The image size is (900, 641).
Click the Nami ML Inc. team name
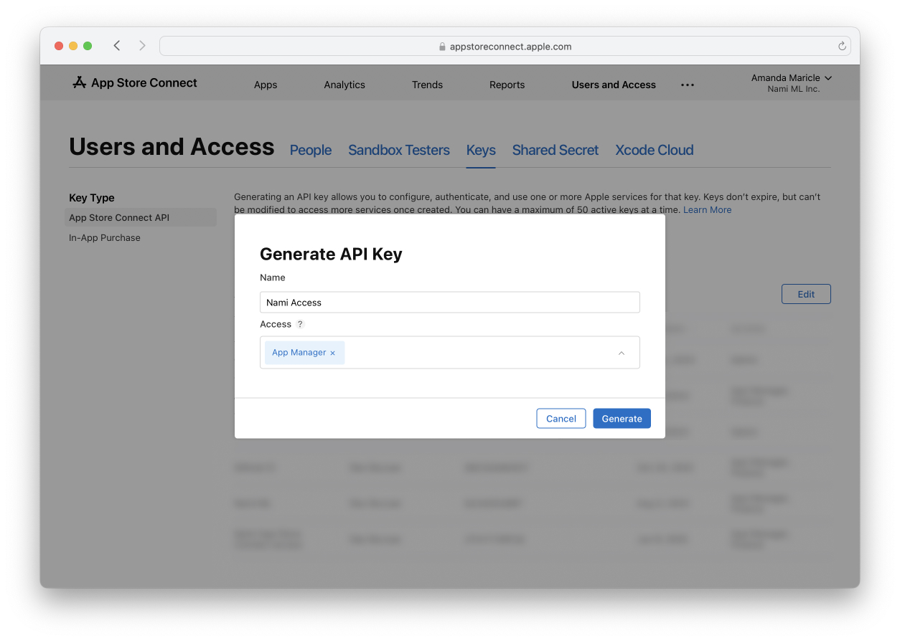794,89
